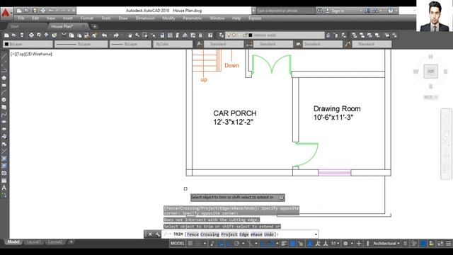Toggle the layer on/off light bulb
Viewport: 453px width, 255px height.
coord(229,35)
